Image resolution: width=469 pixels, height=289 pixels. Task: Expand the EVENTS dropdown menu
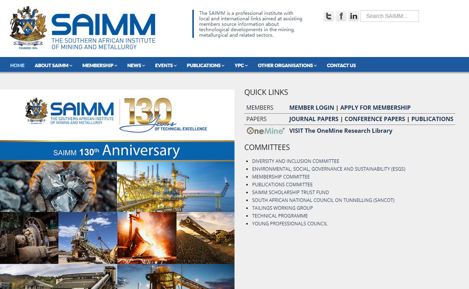(166, 65)
